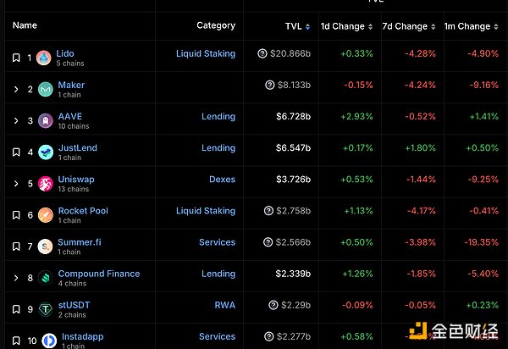Viewport: 508px width, 349px height.
Task: Click the Uniswap unicorn logo icon
Action: click(x=45, y=184)
